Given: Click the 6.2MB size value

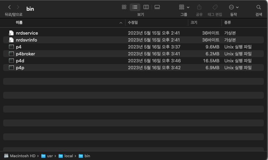Looking at the screenshot, I should (x=212, y=54).
